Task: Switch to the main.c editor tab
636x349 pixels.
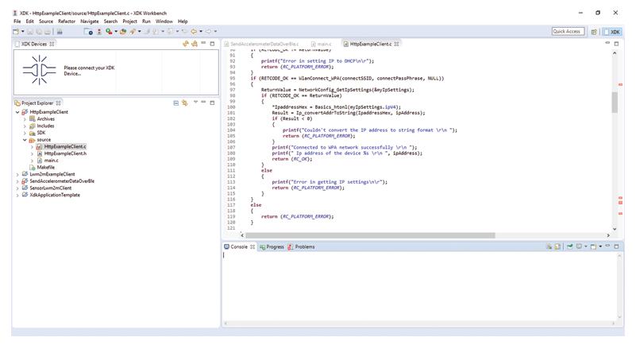Action: (322, 44)
